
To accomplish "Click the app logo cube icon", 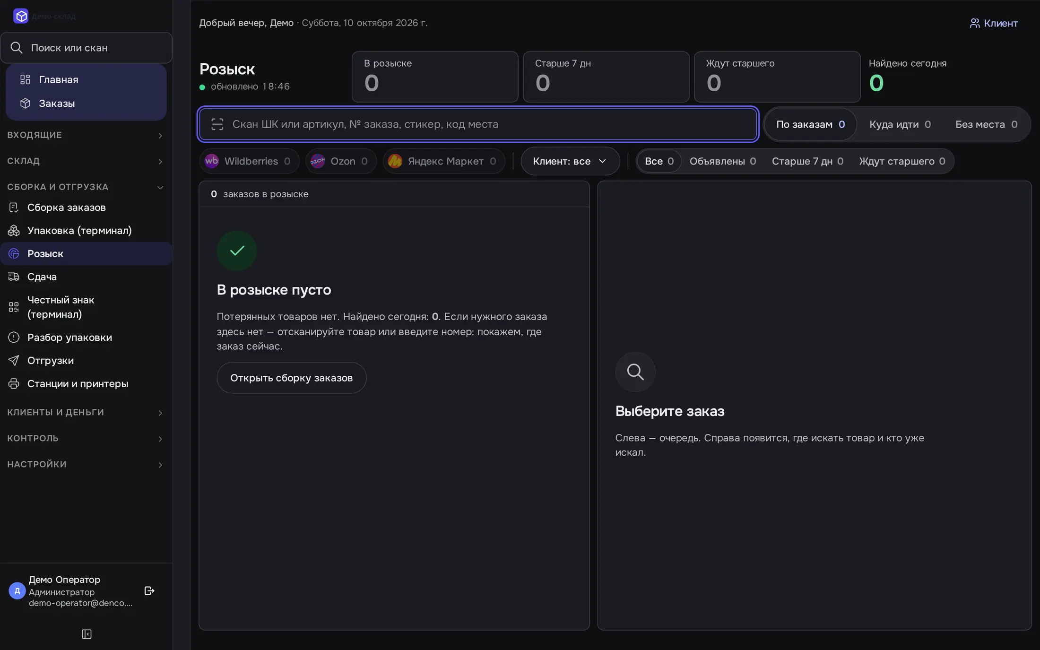I will [x=21, y=16].
